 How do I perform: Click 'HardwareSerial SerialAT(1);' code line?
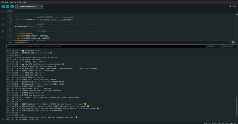(29, 26)
